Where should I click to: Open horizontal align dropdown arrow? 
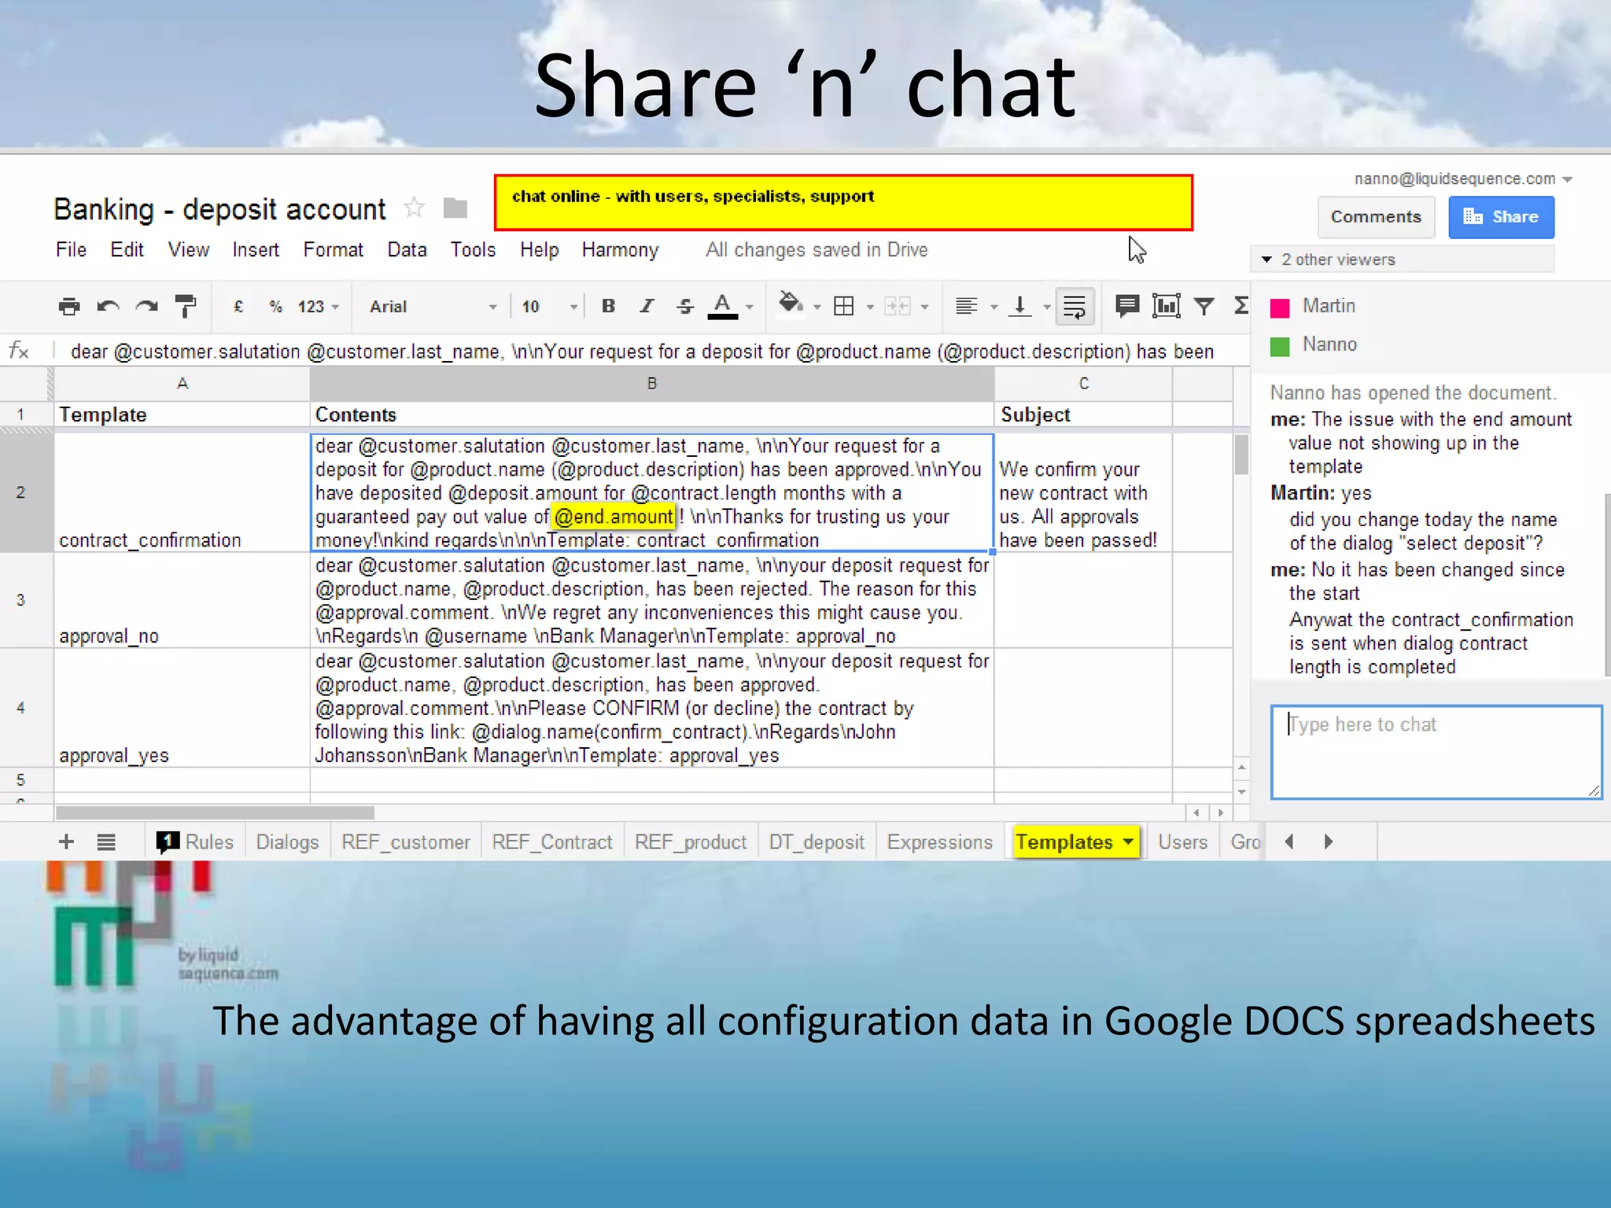[994, 308]
